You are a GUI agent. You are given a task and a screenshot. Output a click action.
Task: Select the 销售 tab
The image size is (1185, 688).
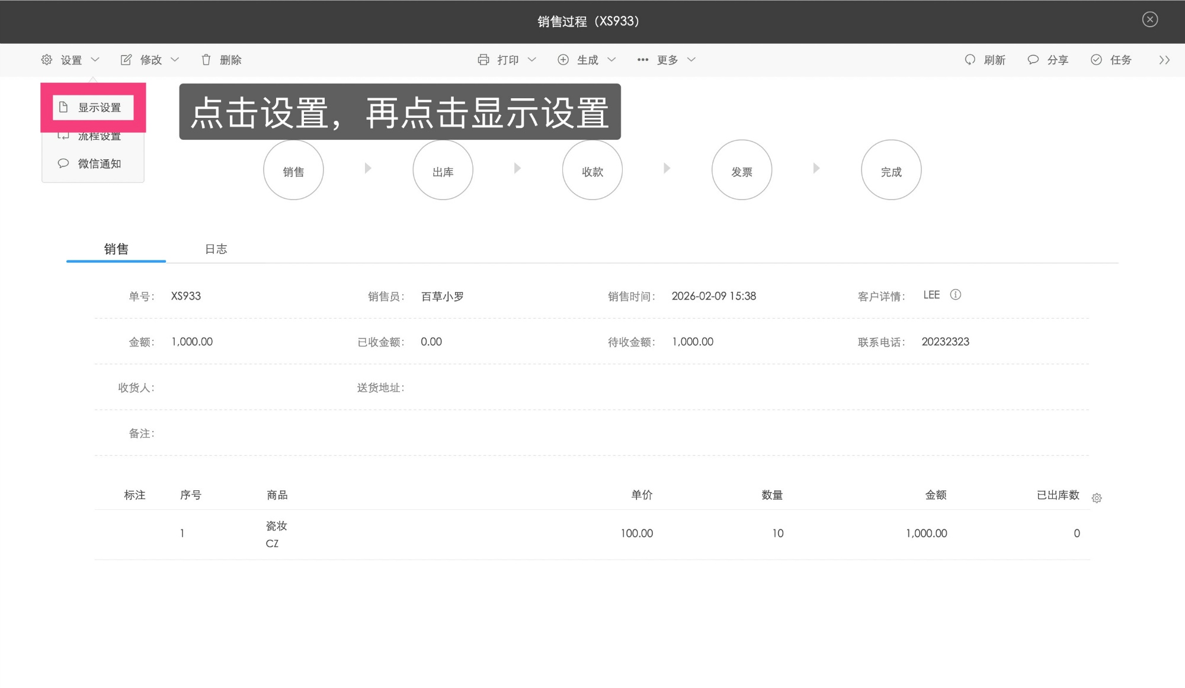[x=116, y=249]
